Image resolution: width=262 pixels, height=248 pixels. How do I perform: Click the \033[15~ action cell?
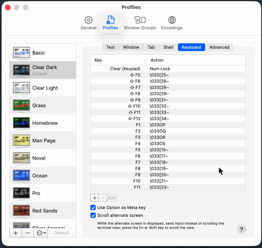[159, 150]
